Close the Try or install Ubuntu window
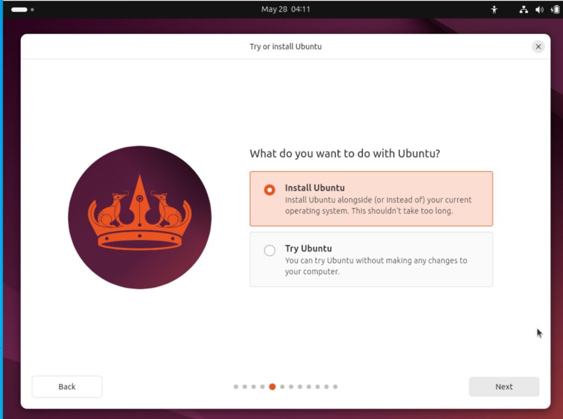This screenshot has width=563, height=419. pyautogui.click(x=538, y=47)
